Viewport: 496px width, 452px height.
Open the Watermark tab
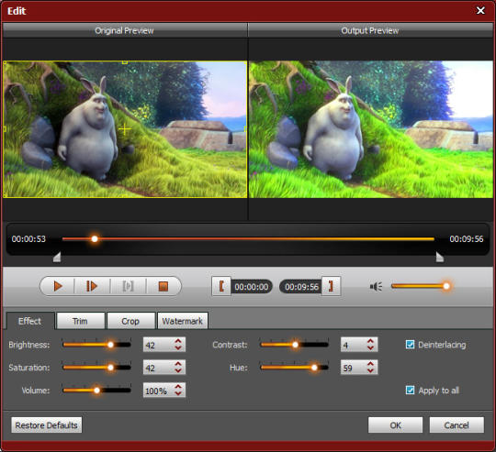[183, 321]
